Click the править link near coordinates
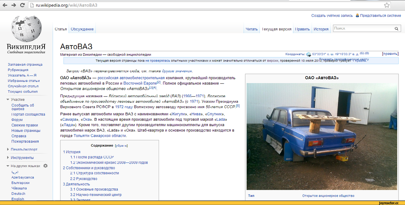Viewport: 405px width, 205px height. (390, 54)
